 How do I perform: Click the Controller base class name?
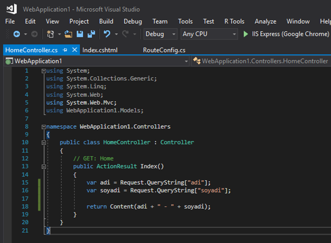click(177, 142)
